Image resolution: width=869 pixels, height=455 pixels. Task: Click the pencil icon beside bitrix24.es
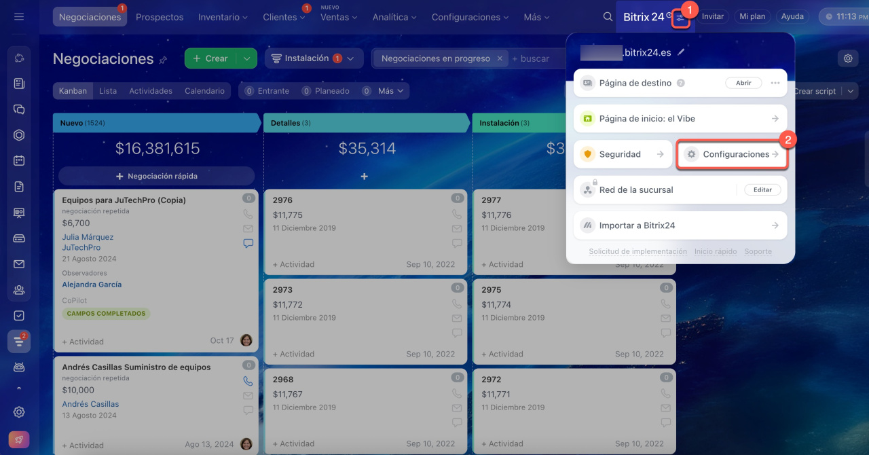click(x=681, y=52)
